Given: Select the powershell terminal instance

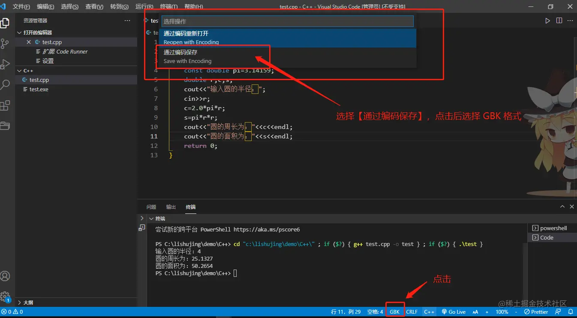Looking at the screenshot, I should [552, 228].
